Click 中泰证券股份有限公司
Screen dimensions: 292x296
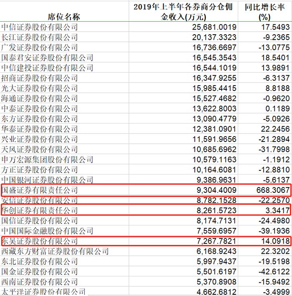40,109
